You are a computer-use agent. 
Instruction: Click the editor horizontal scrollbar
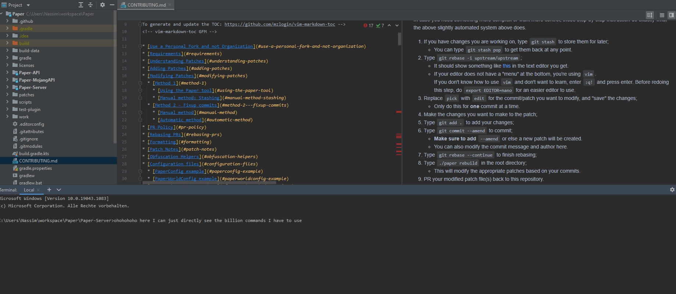[x=210, y=183]
